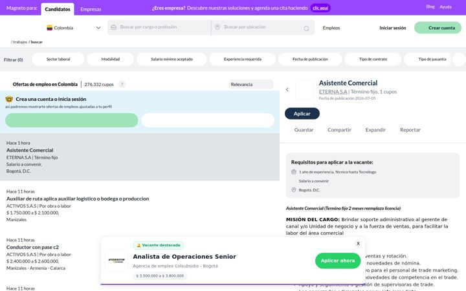Open the Modalidad filter
Image resolution: width=466 pixels, height=291 pixels.
pyautogui.click(x=111, y=59)
